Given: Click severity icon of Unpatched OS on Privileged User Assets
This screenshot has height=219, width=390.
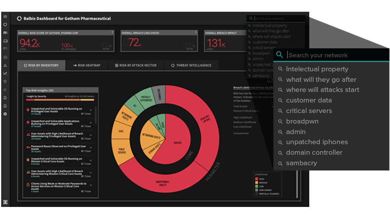Looking at the screenshot, I should (28, 109).
